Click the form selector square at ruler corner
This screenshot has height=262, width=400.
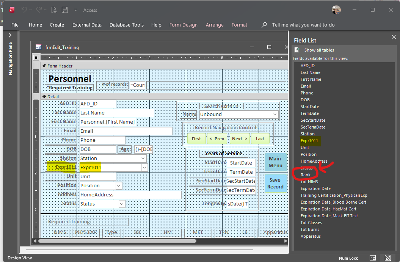pyautogui.click(x=36, y=58)
